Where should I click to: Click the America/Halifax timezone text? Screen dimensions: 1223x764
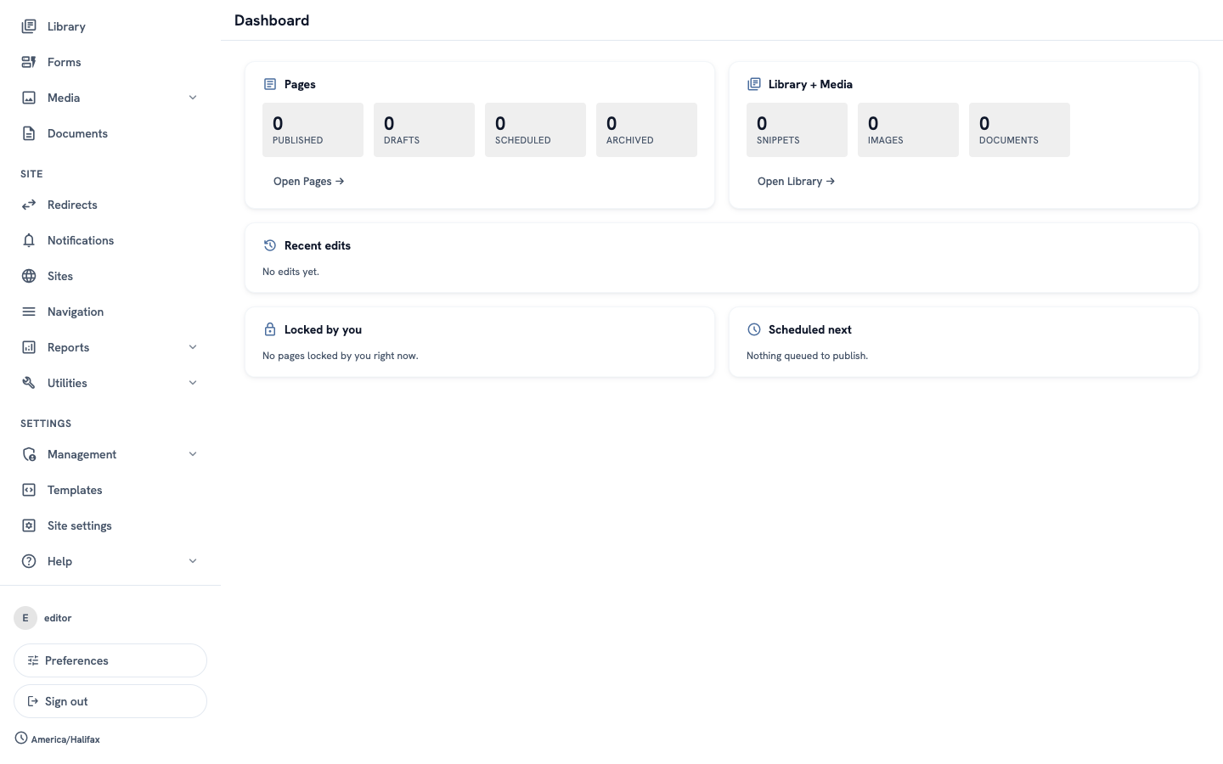click(65, 739)
